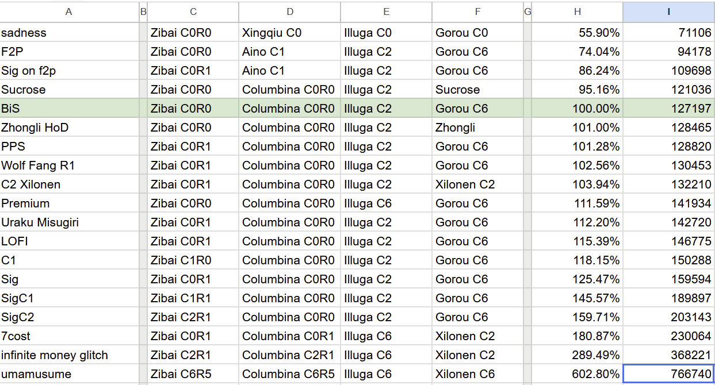
Task: Click the 'Xilonen C6' cell
Action: (x=477, y=374)
